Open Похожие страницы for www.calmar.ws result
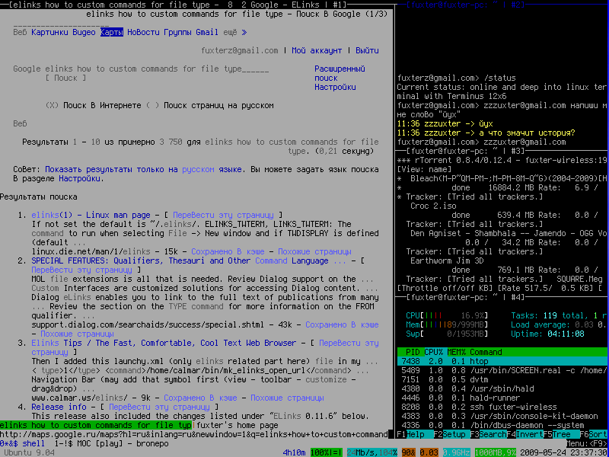The height and width of the screenshot is (457, 609). click(x=288, y=398)
